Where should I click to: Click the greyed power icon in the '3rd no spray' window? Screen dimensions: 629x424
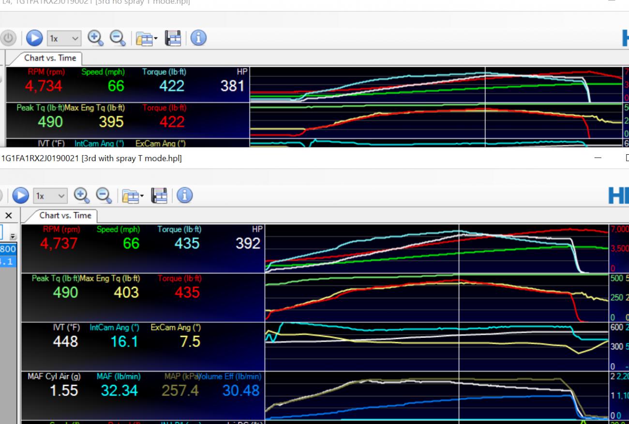coord(8,38)
